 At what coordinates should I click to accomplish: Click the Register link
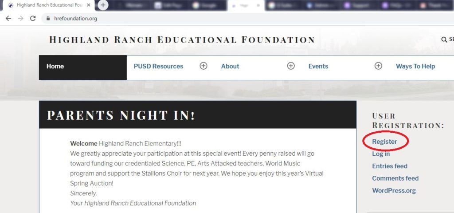(x=384, y=142)
